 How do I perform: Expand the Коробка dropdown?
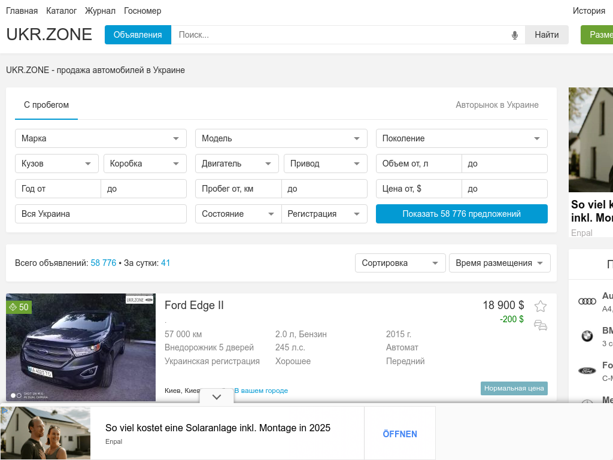point(145,164)
